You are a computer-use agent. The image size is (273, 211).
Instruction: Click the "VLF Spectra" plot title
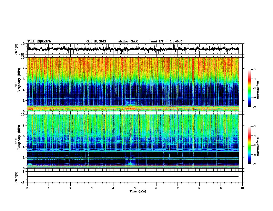39,41
